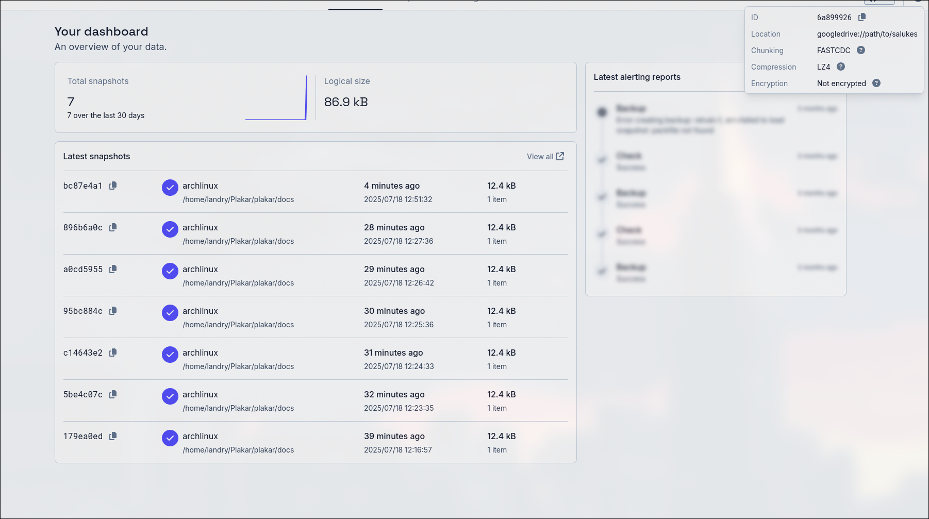929x519 pixels.
Task: Copy snapshot ID a0cd5955
Action: pyautogui.click(x=113, y=269)
